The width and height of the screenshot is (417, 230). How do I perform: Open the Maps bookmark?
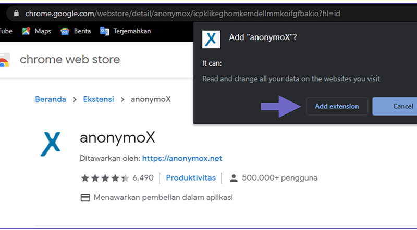pos(36,31)
